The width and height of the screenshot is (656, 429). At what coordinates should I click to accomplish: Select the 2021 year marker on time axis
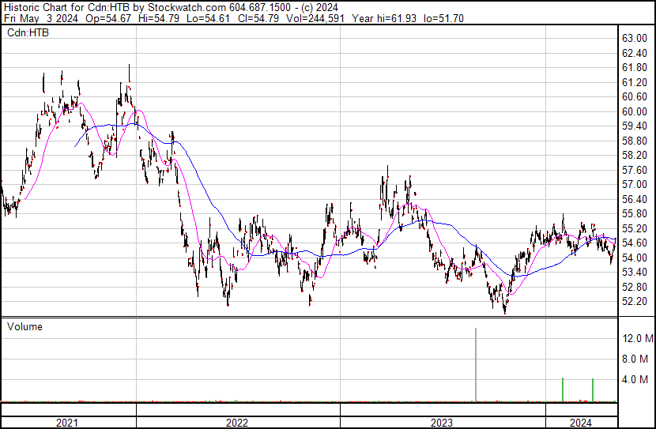click(67, 422)
